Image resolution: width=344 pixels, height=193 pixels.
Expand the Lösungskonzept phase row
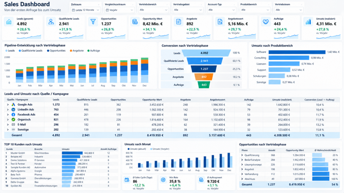point(242,165)
